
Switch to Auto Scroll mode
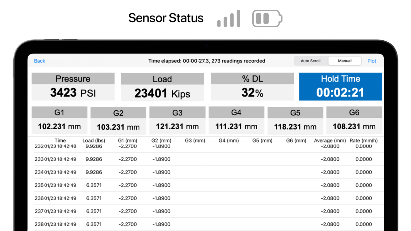tap(310, 61)
